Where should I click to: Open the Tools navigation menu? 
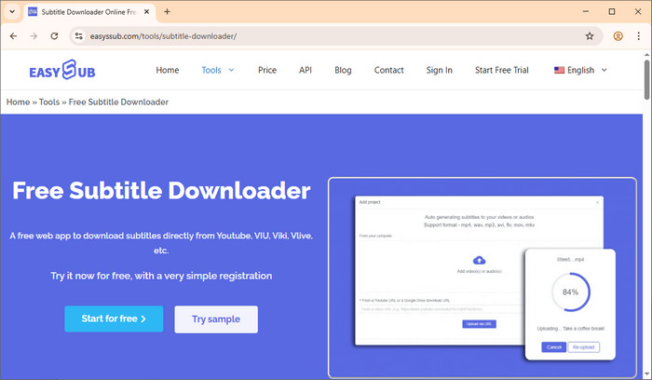pos(211,70)
